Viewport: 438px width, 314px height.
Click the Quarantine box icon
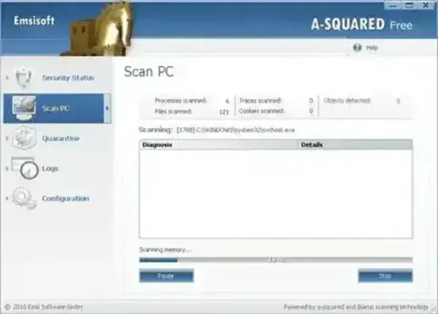[24, 138]
